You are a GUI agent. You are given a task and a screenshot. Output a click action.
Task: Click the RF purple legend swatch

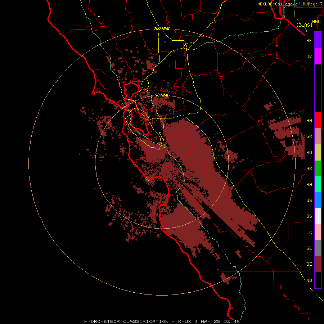318,40
